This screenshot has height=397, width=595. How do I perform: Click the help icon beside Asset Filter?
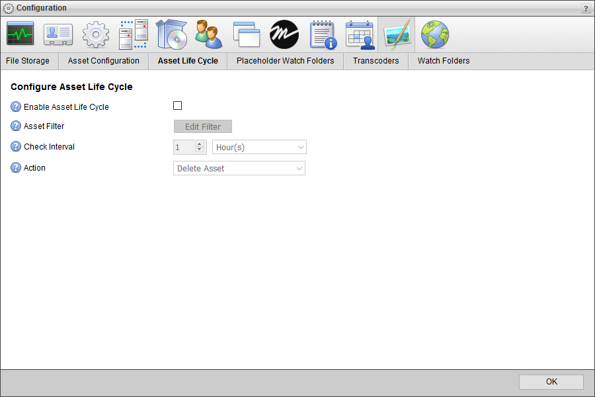(x=15, y=126)
